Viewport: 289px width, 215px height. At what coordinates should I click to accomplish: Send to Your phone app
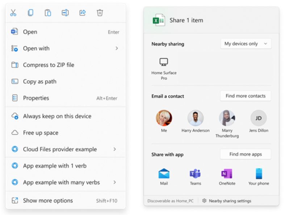[x=259, y=177]
